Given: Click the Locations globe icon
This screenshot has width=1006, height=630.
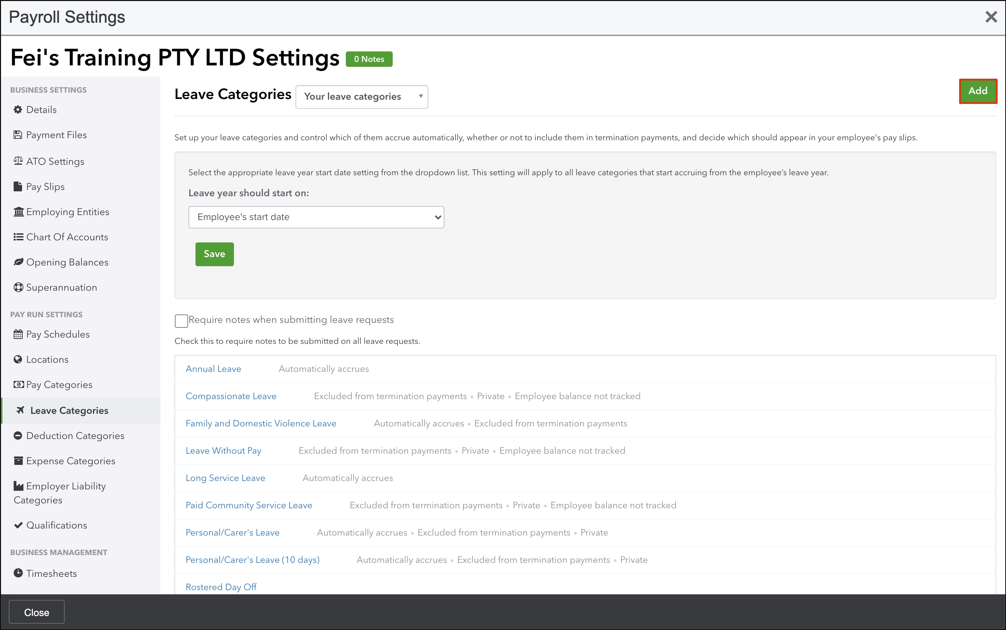Looking at the screenshot, I should pyautogui.click(x=18, y=360).
